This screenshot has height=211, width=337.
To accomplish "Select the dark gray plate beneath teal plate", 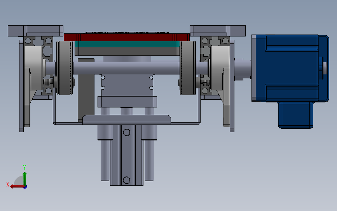I will point(127,52).
